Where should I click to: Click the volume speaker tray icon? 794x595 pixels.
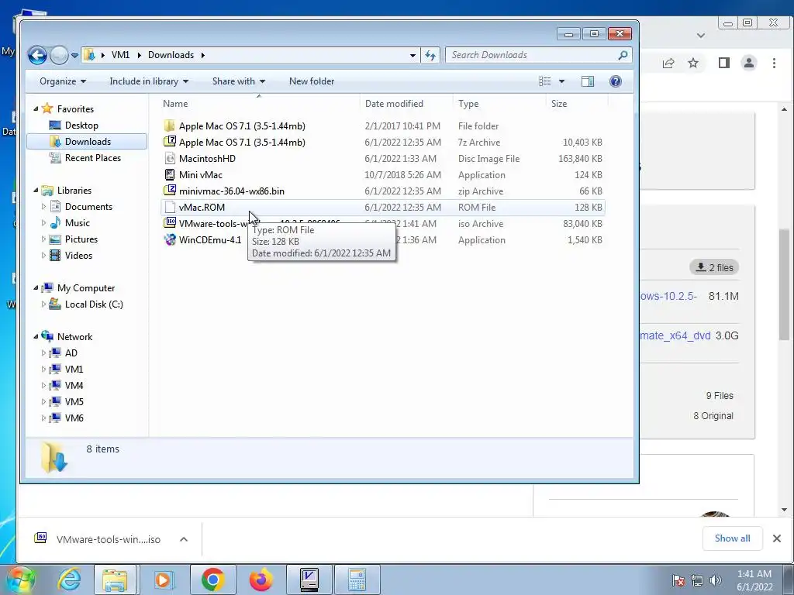click(x=716, y=580)
